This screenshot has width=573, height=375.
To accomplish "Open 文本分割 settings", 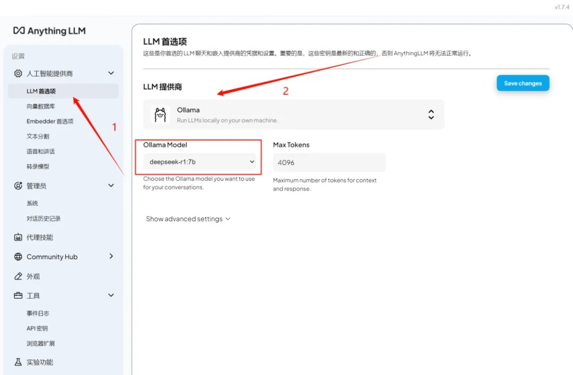I will pyautogui.click(x=38, y=136).
